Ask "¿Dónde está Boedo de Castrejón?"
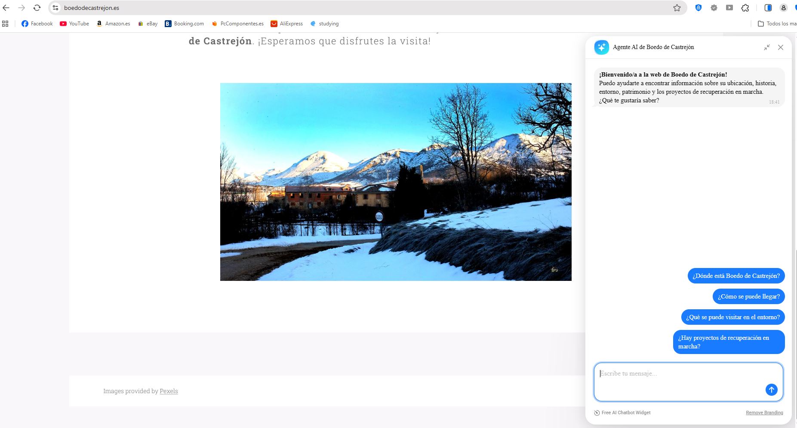The image size is (797, 428). click(x=735, y=276)
